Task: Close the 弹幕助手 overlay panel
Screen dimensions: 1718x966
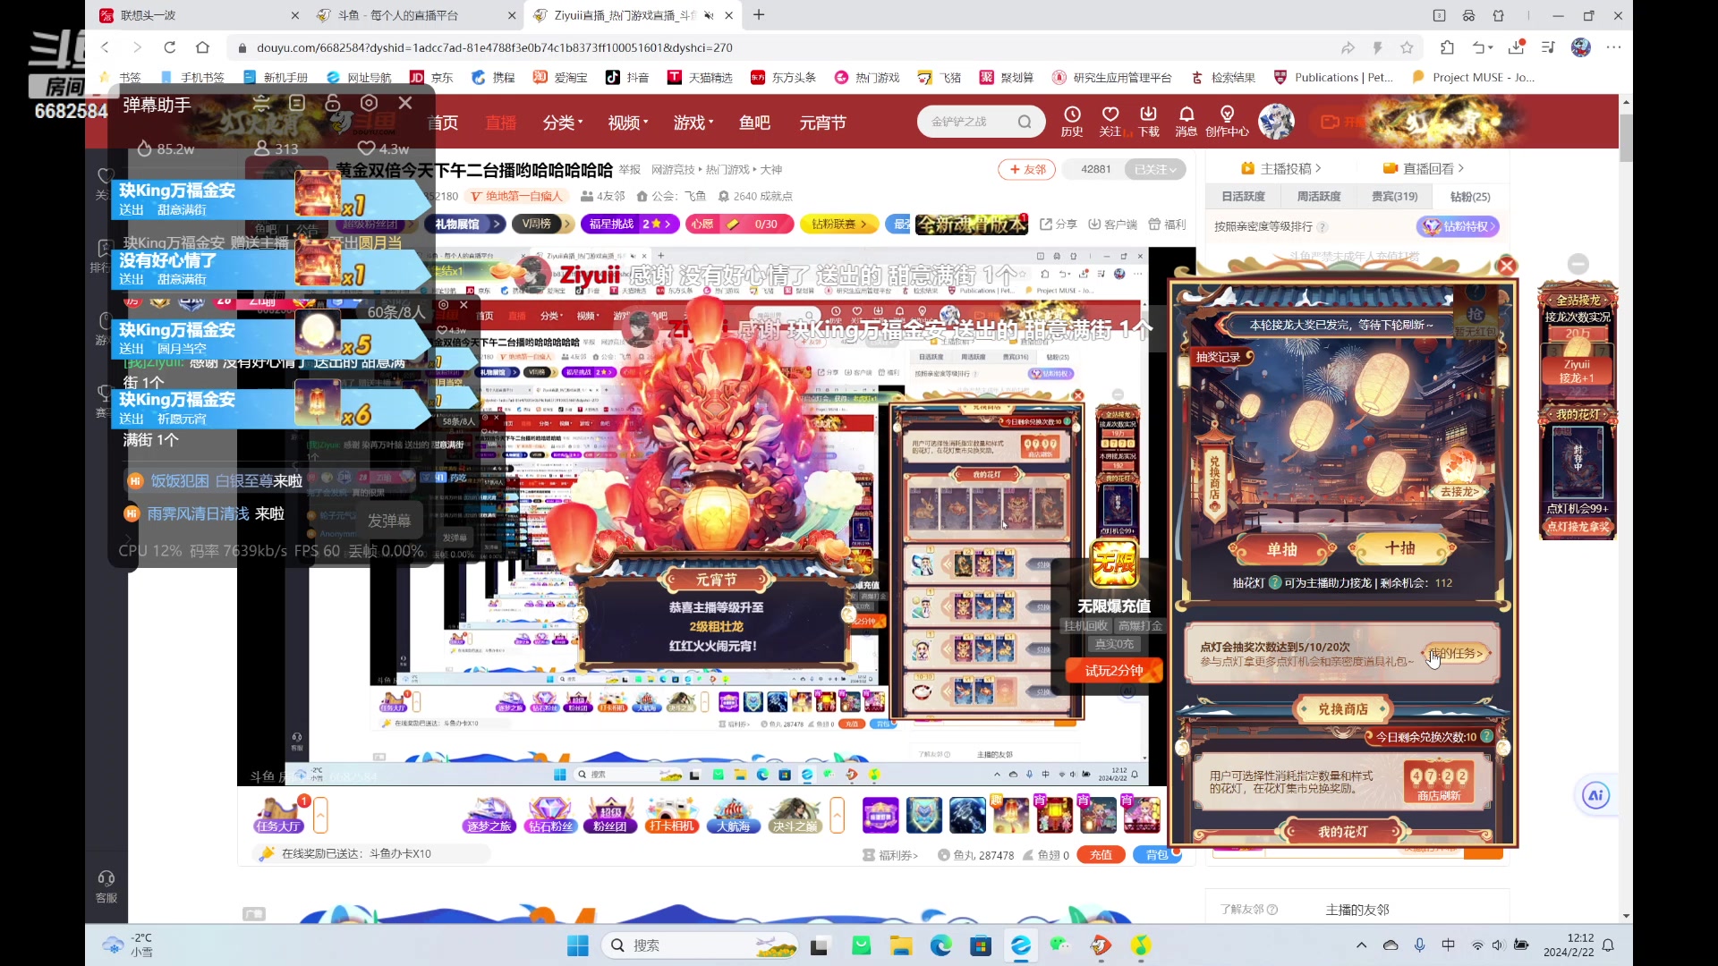Action: click(x=405, y=104)
